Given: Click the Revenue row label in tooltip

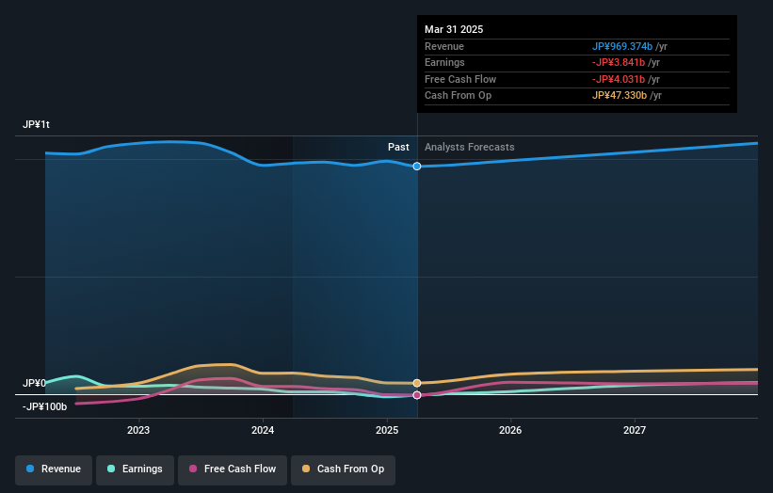Looking at the screenshot, I should point(444,46).
